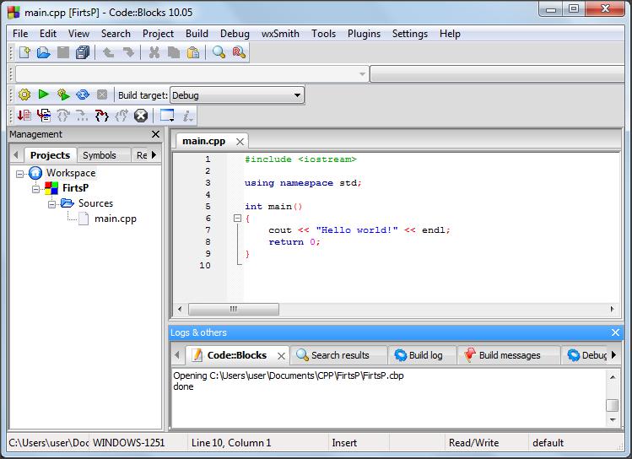This screenshot has height=459, width=632.
Task: Click the Cut scissors icon
Action: pos(154,52)
